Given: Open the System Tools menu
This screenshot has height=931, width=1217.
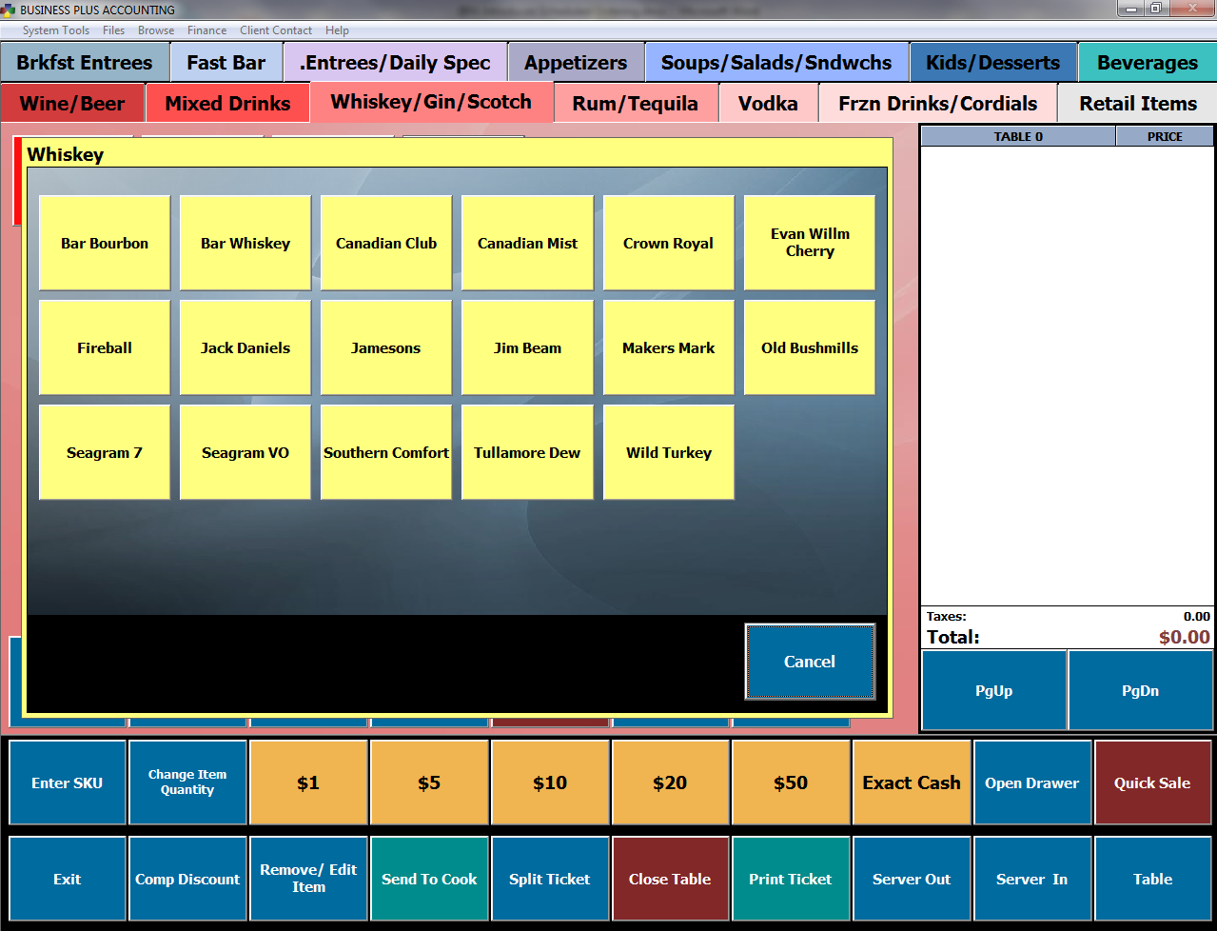Looking at the screenshot, I should pyautogui.click(x=55, y=30).
